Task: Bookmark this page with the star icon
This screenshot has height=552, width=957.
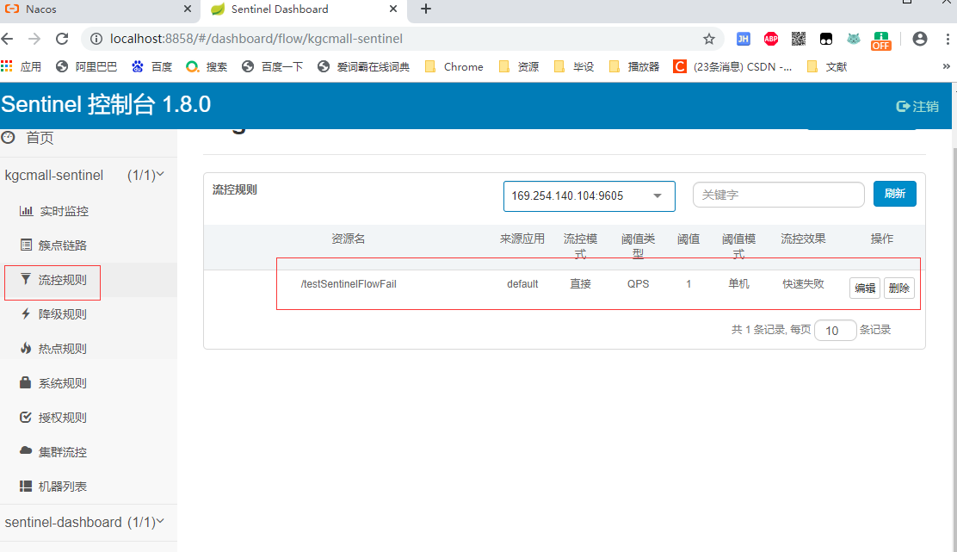Action: coord(708,39)
